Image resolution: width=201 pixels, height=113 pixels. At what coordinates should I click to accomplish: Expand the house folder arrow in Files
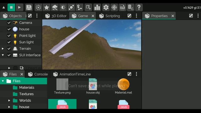9,107
